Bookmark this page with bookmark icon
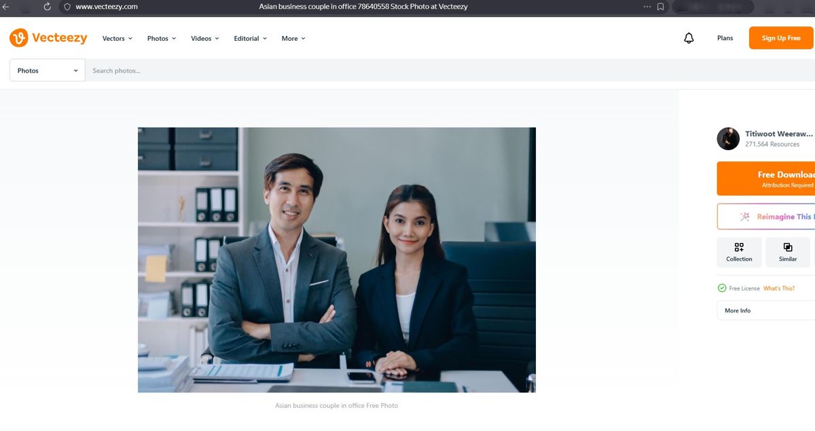Image resolution: width=815 pixels, height=431 pixels. pos(661,6)
